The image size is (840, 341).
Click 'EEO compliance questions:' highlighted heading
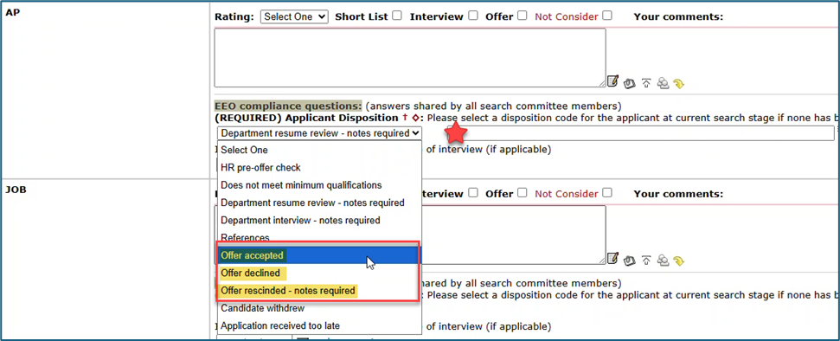click(x=288, y=106)
